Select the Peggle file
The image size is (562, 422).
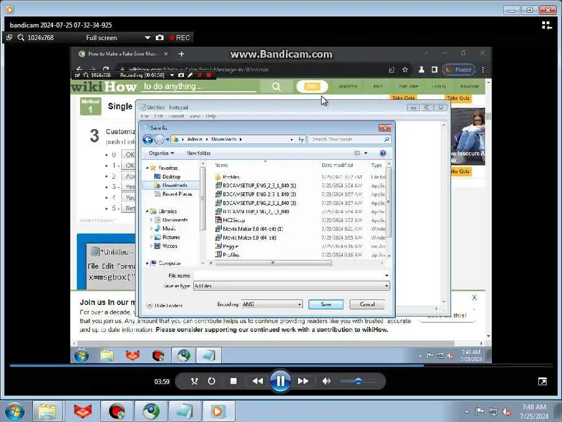point(227,246)
